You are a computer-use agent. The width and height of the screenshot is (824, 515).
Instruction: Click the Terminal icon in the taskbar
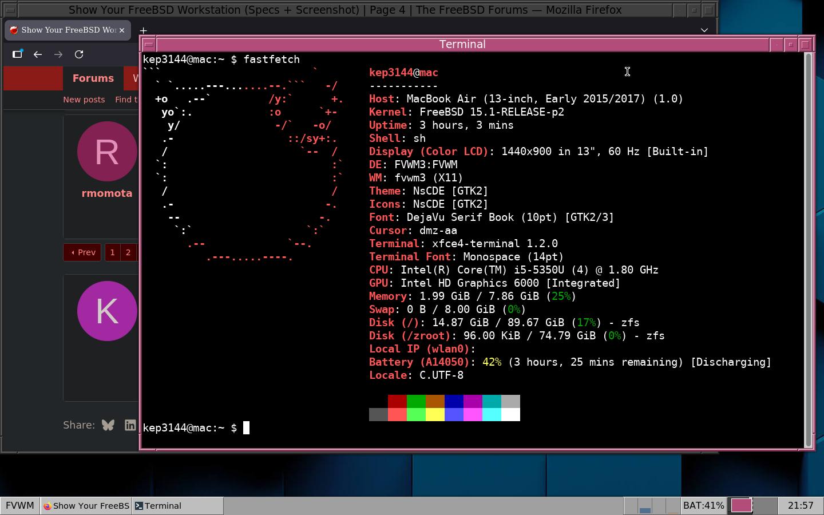click(139, 506)
